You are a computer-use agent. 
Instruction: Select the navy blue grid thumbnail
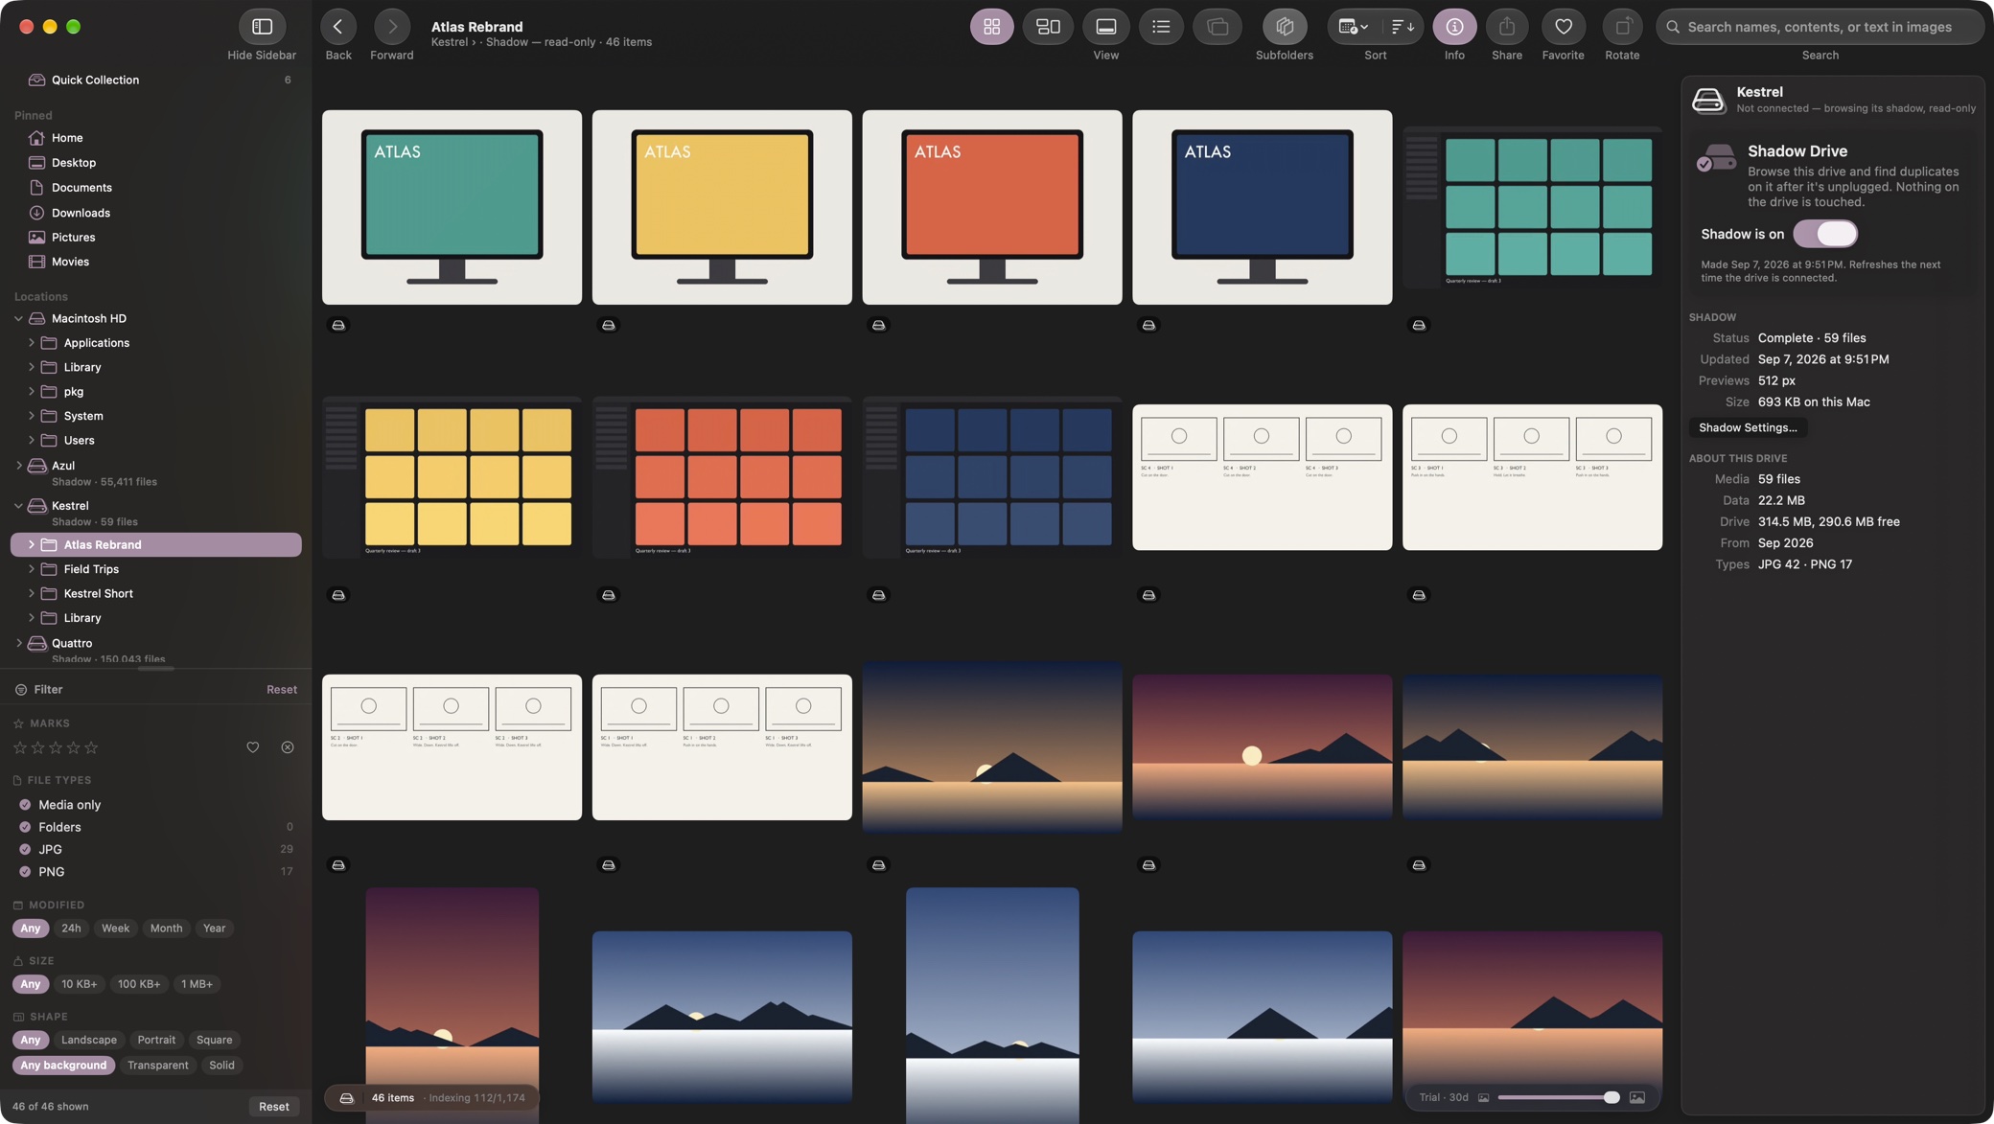[991, 477]
